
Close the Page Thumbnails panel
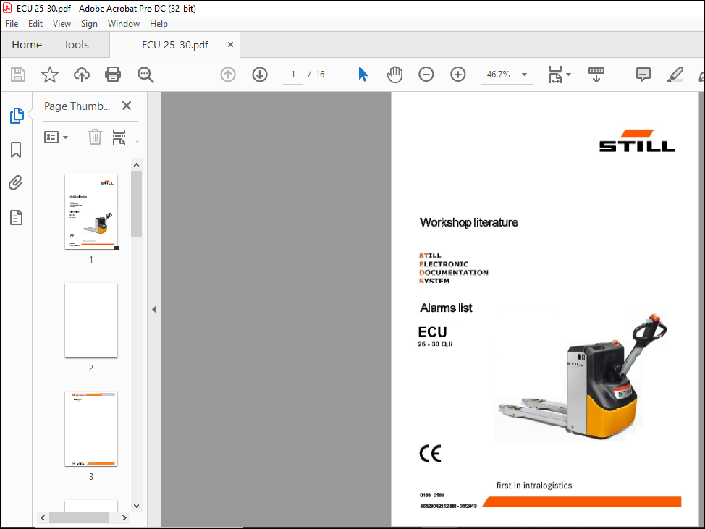click(127, 106)
